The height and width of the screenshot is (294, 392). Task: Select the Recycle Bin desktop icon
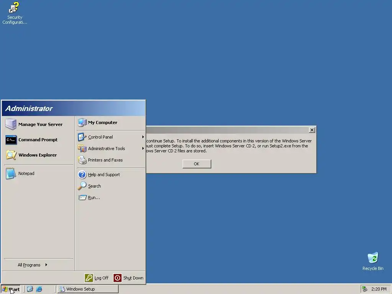373,258
